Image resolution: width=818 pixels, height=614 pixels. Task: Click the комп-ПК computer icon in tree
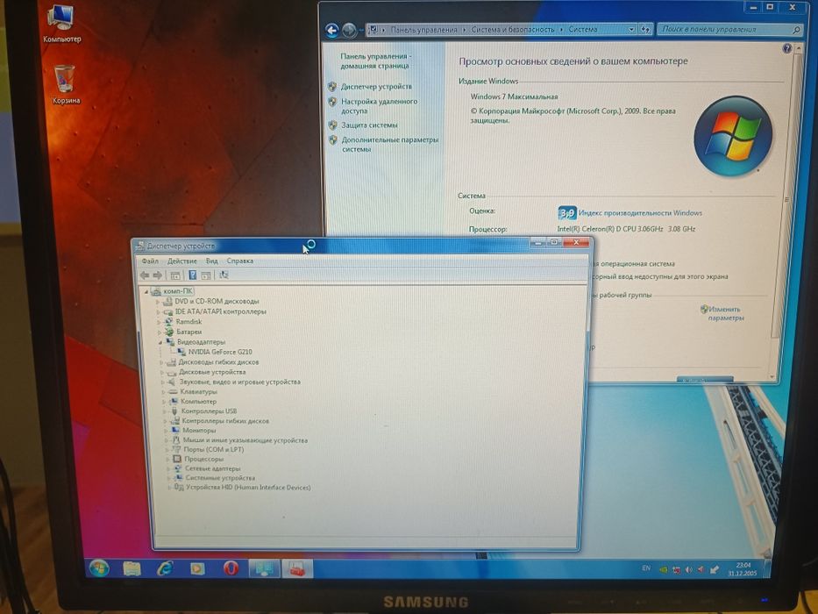(x=156, y=291)
